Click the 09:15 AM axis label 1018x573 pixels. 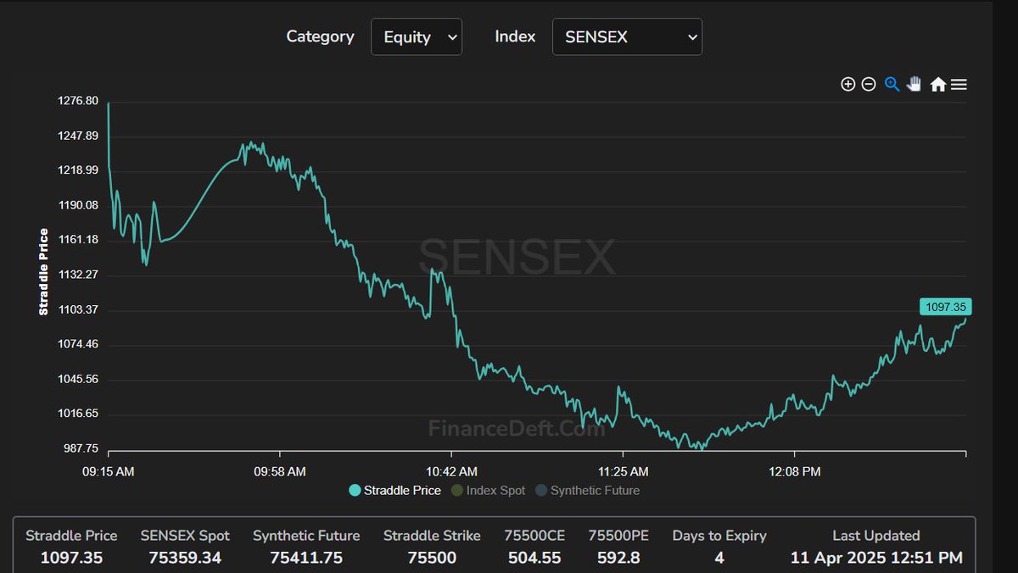point(107,471)
